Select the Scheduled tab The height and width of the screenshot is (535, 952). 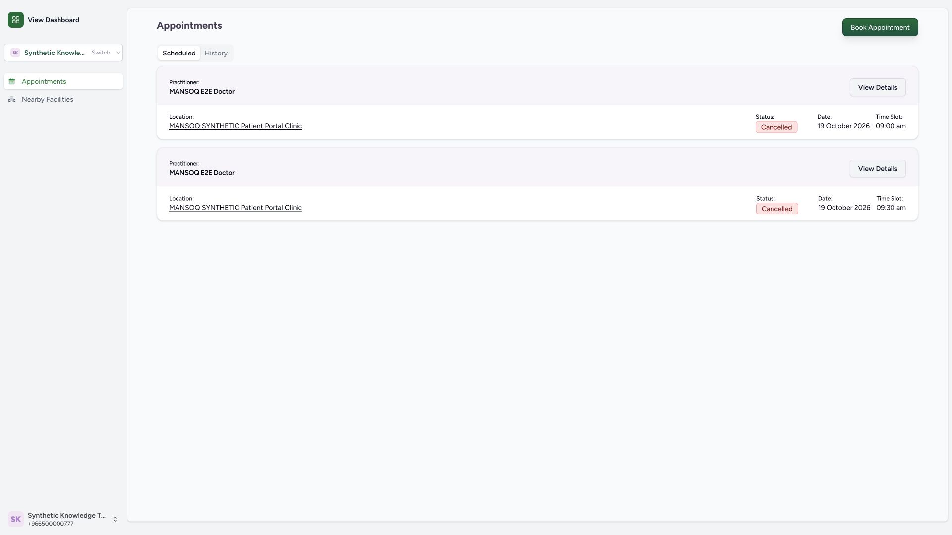point(179,53)
